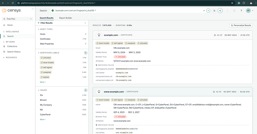Screen dimensions: 257x134
Task: Filter by self-signed label in sidebar
Action: [46, 67]
